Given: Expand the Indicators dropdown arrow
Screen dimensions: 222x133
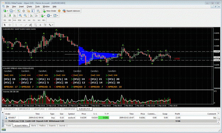Looking at the screenshot, I should click(45, 16).
